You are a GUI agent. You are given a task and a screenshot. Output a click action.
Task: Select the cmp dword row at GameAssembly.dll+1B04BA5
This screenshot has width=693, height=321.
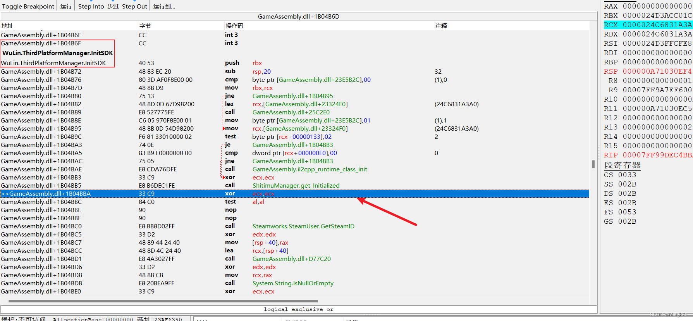(x=295, y=153)
